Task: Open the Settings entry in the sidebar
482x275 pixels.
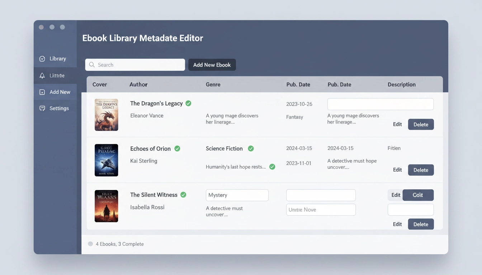Action: 59,108
